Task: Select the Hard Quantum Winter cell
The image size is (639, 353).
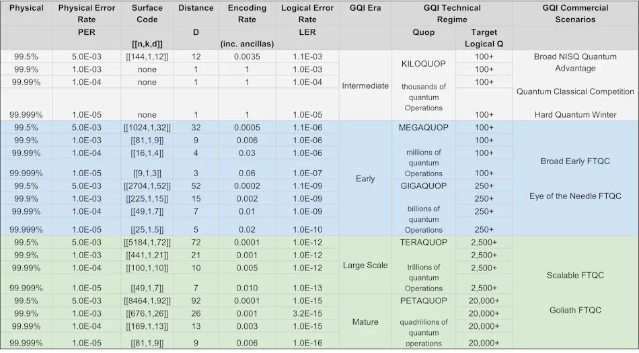Action: (575, 115)
